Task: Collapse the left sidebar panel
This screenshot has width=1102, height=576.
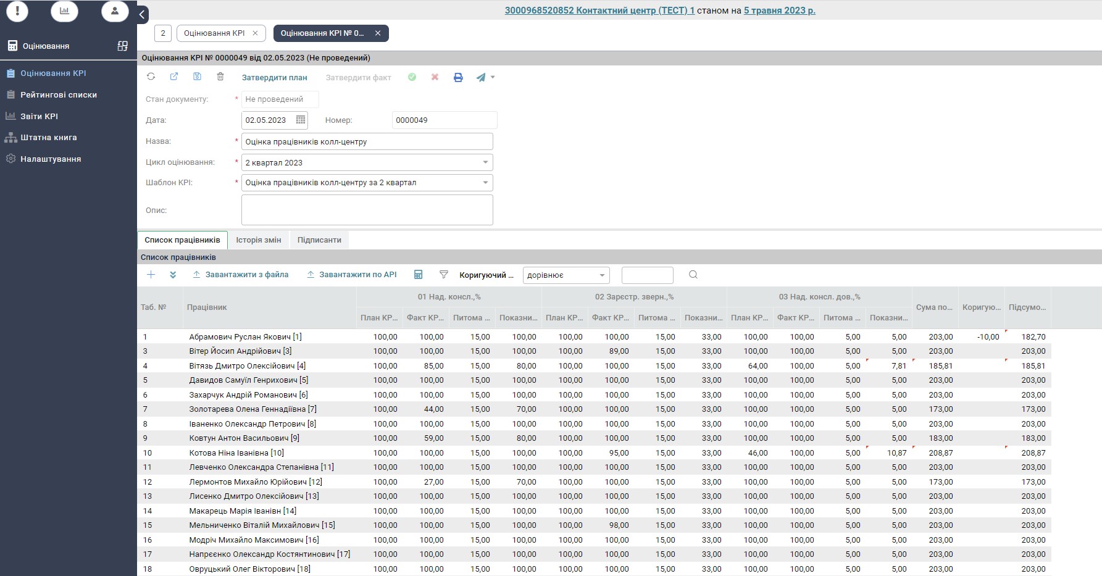Action: click(x=142, y=14)
